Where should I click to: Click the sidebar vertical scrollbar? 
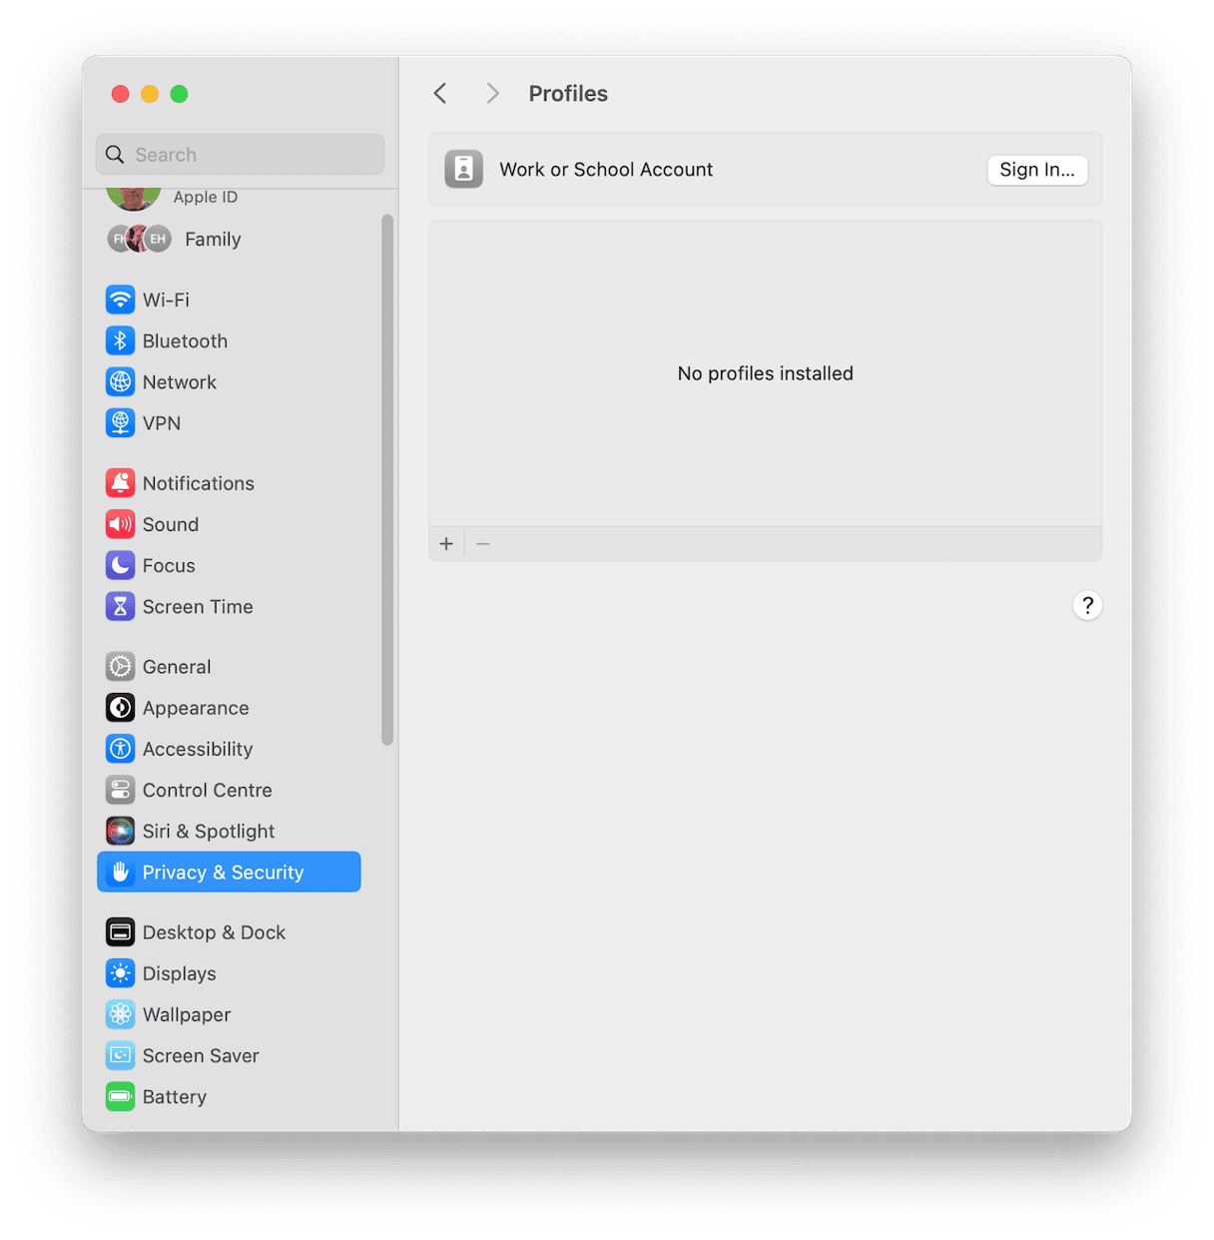(387, 479)
